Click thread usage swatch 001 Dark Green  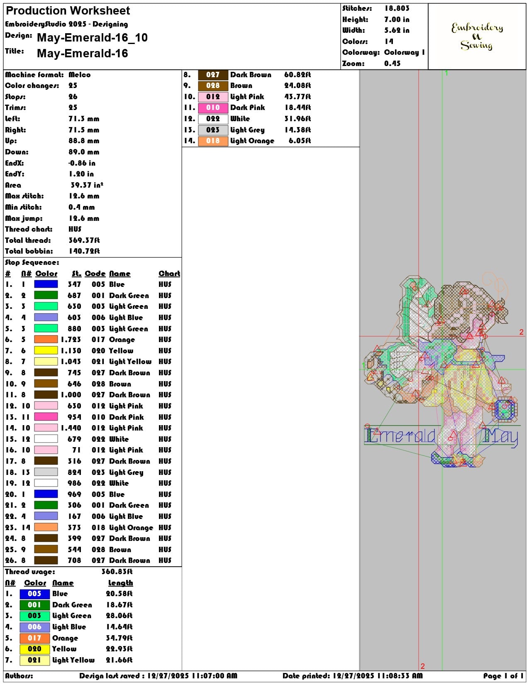(34, 605)
